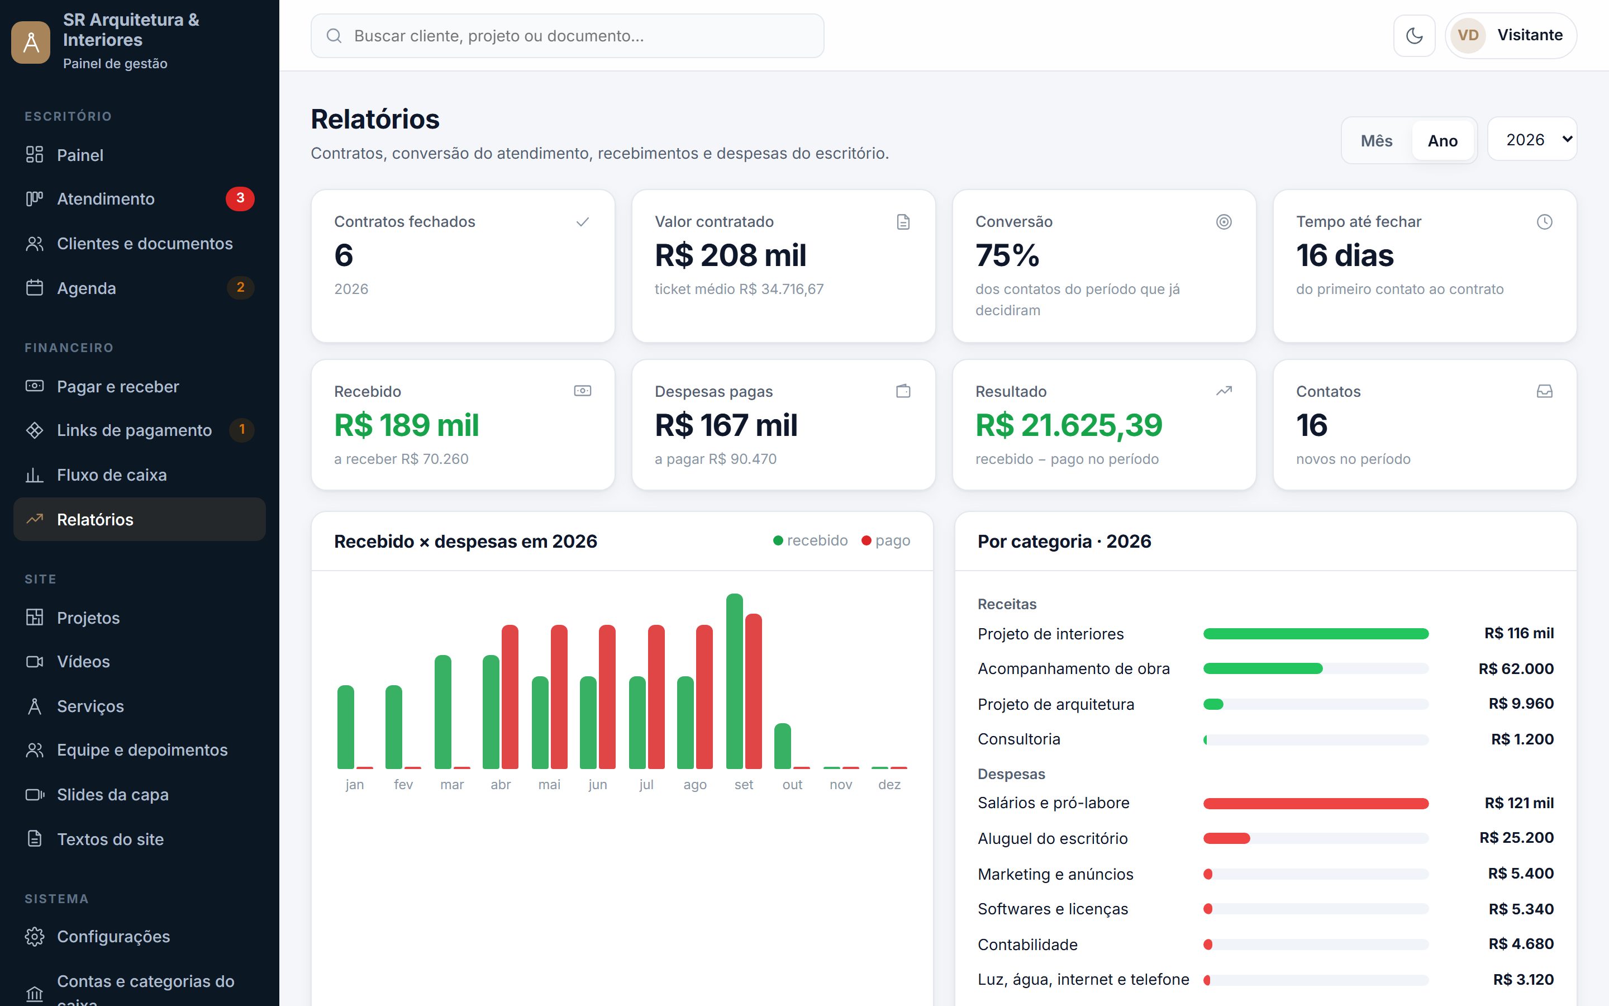Open the Agenda page
This screenshot has height=1006, width=1609.
(x=140, y=287)
